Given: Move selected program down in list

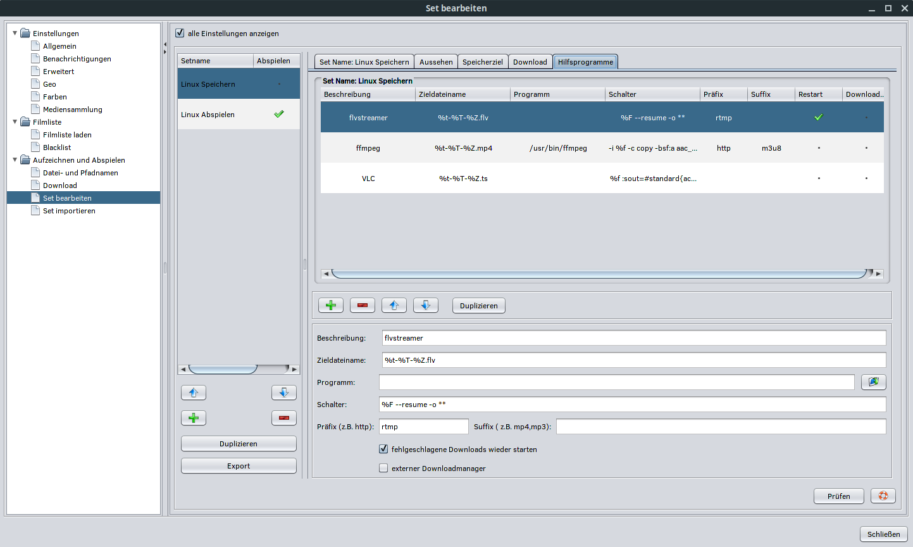Looking at the screenshot, I should [x=425, y=305].
